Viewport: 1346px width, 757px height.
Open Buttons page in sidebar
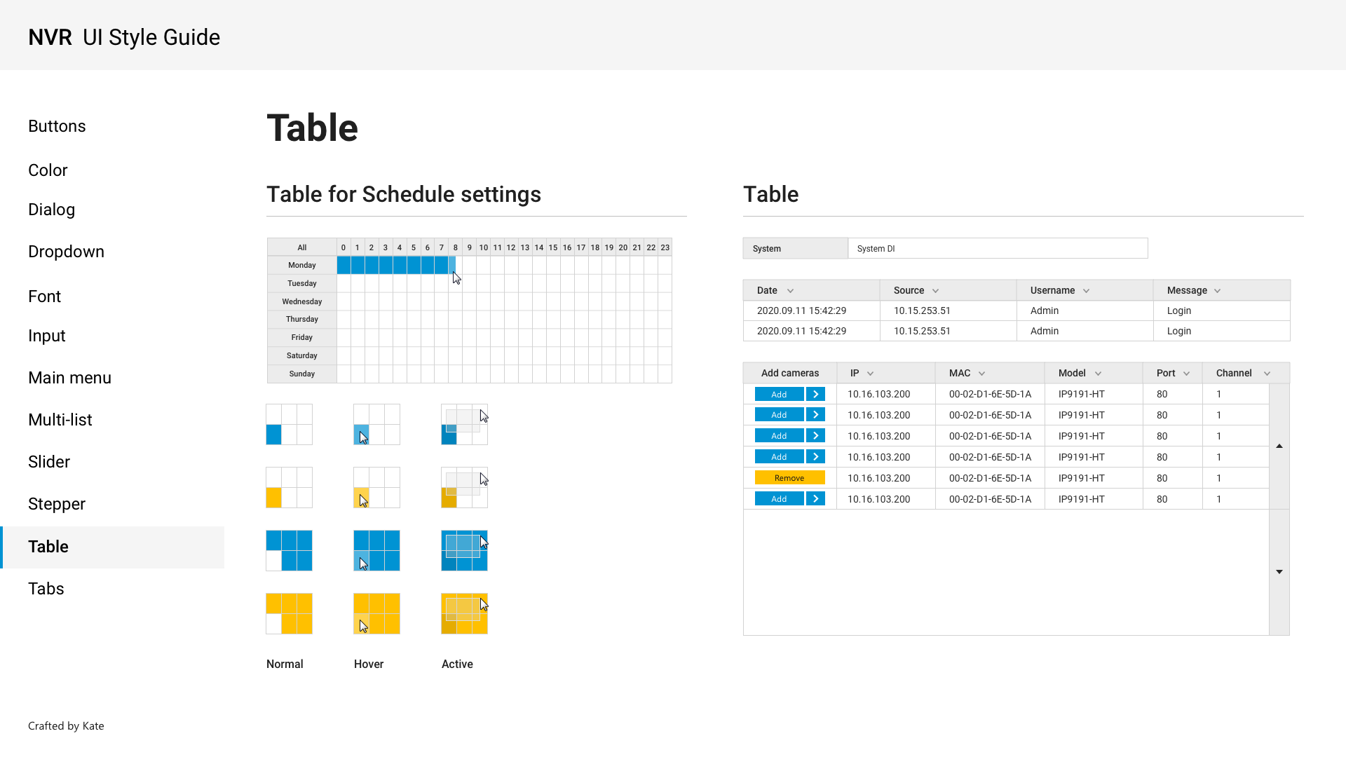(x=57, y=126)
